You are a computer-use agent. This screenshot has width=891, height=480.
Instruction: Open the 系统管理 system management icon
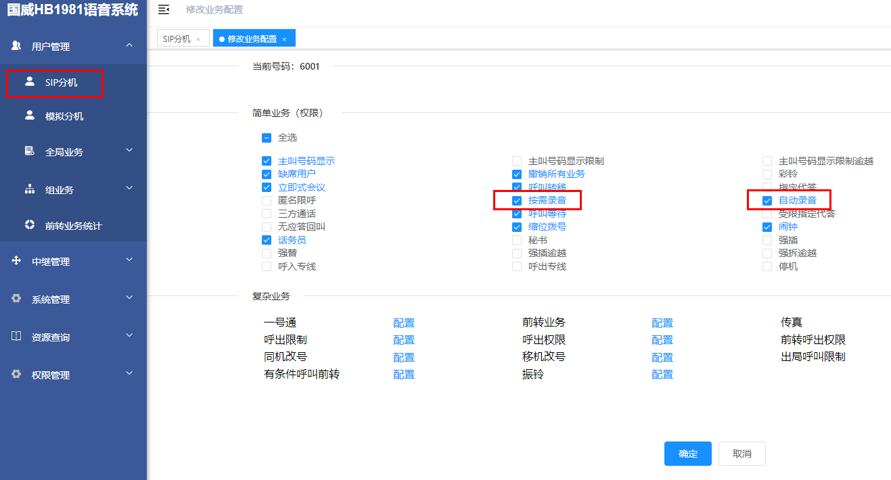(x=16, y=298)
